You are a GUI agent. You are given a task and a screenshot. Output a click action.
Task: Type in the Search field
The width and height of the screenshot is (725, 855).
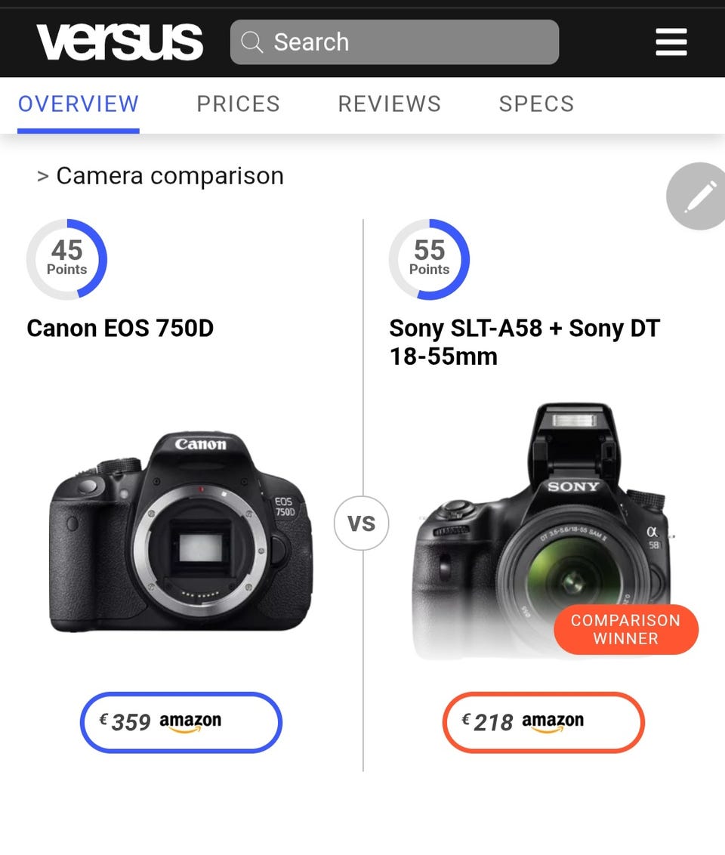click(x=408, y=42)
